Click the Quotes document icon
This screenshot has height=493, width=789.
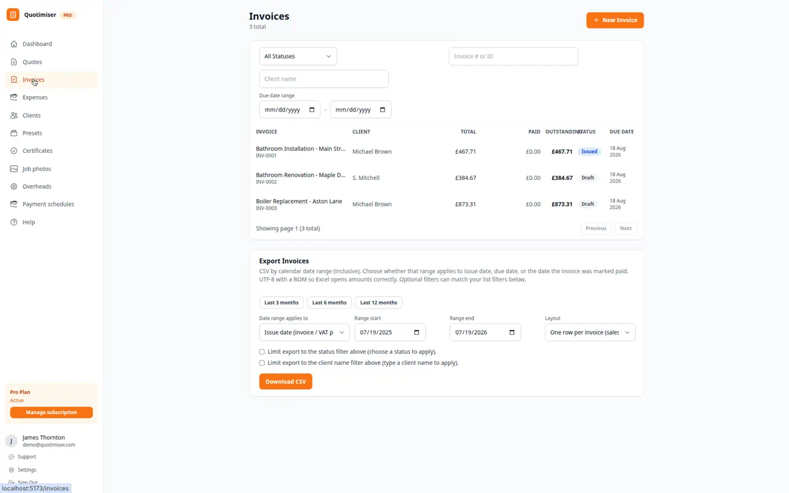[14, 62]
